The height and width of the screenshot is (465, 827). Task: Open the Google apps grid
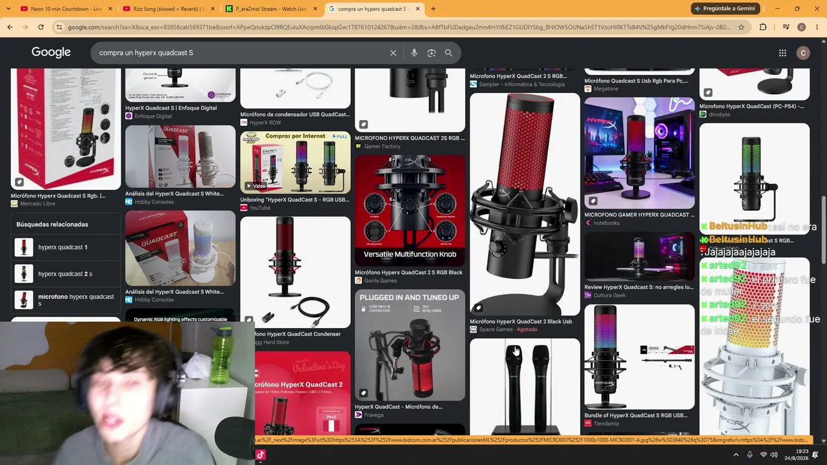point(782,53)
